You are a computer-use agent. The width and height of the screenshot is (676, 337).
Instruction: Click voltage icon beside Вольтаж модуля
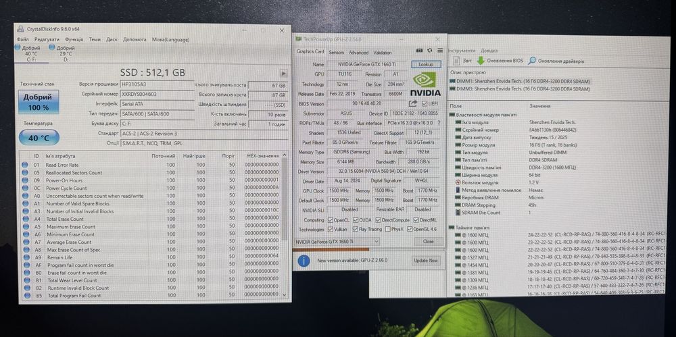458,183
